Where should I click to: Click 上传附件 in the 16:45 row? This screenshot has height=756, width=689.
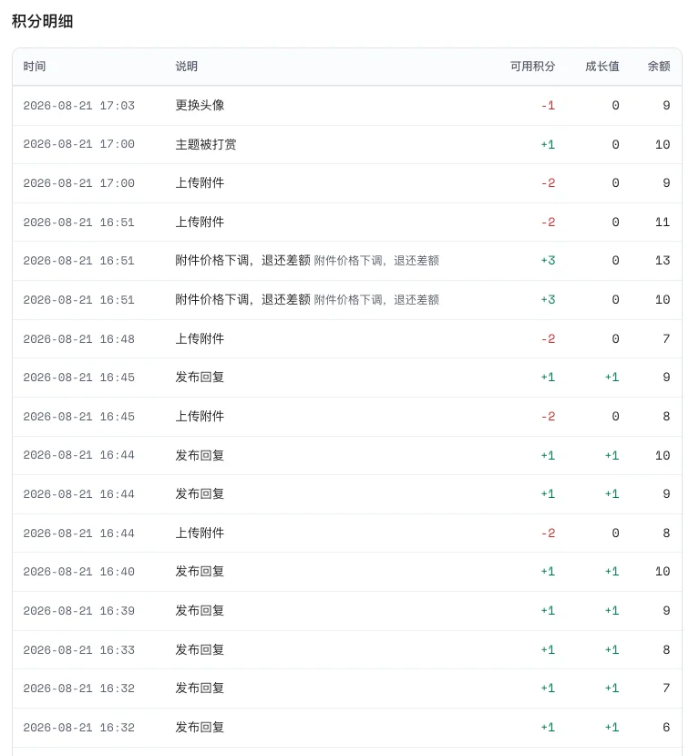(200, 416)
